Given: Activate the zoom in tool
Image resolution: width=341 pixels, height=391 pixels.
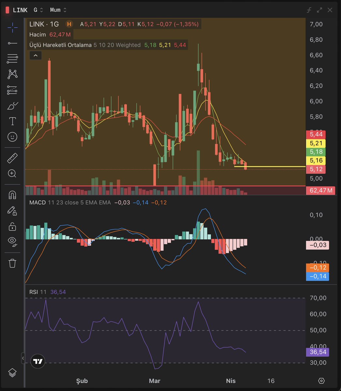Looking at the screenshot, I should pos(12,174).
